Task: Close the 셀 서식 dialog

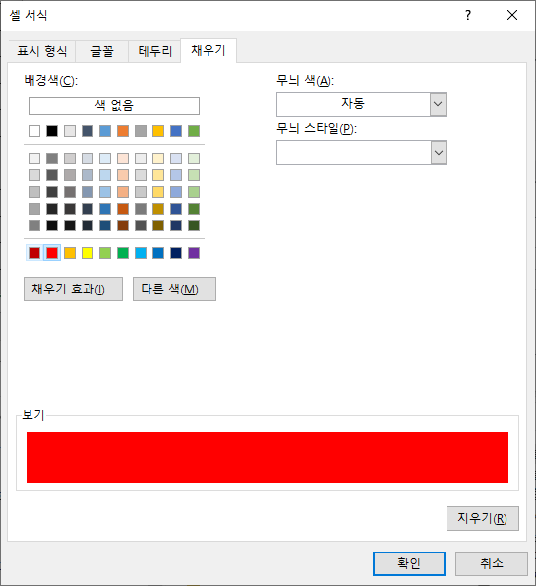Action: click(x=512, y=15)
